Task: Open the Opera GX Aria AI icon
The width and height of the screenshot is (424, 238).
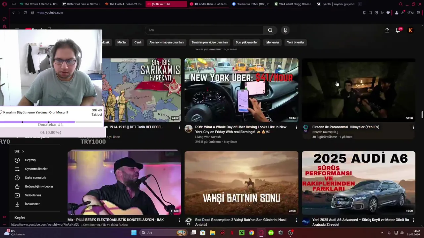Action: coord(411,13)
